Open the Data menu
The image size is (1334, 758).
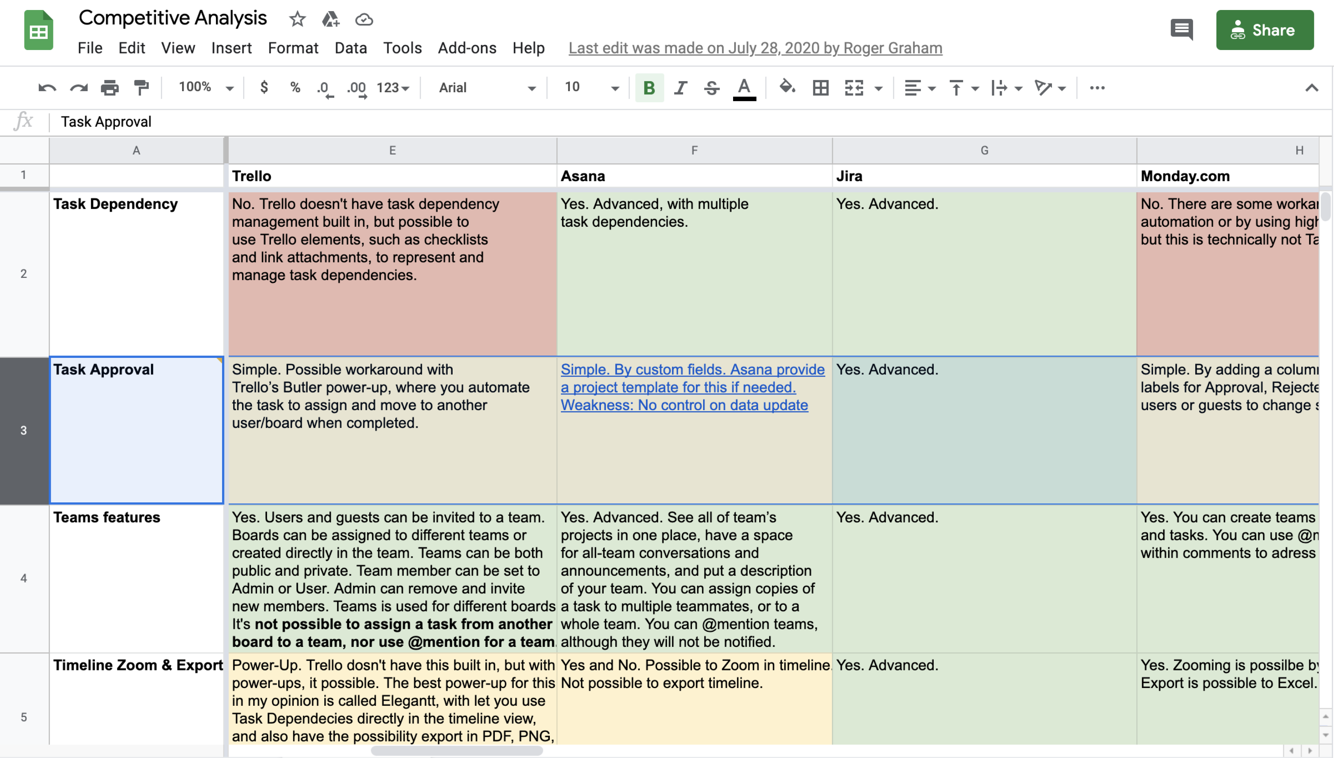pos(351,48)
